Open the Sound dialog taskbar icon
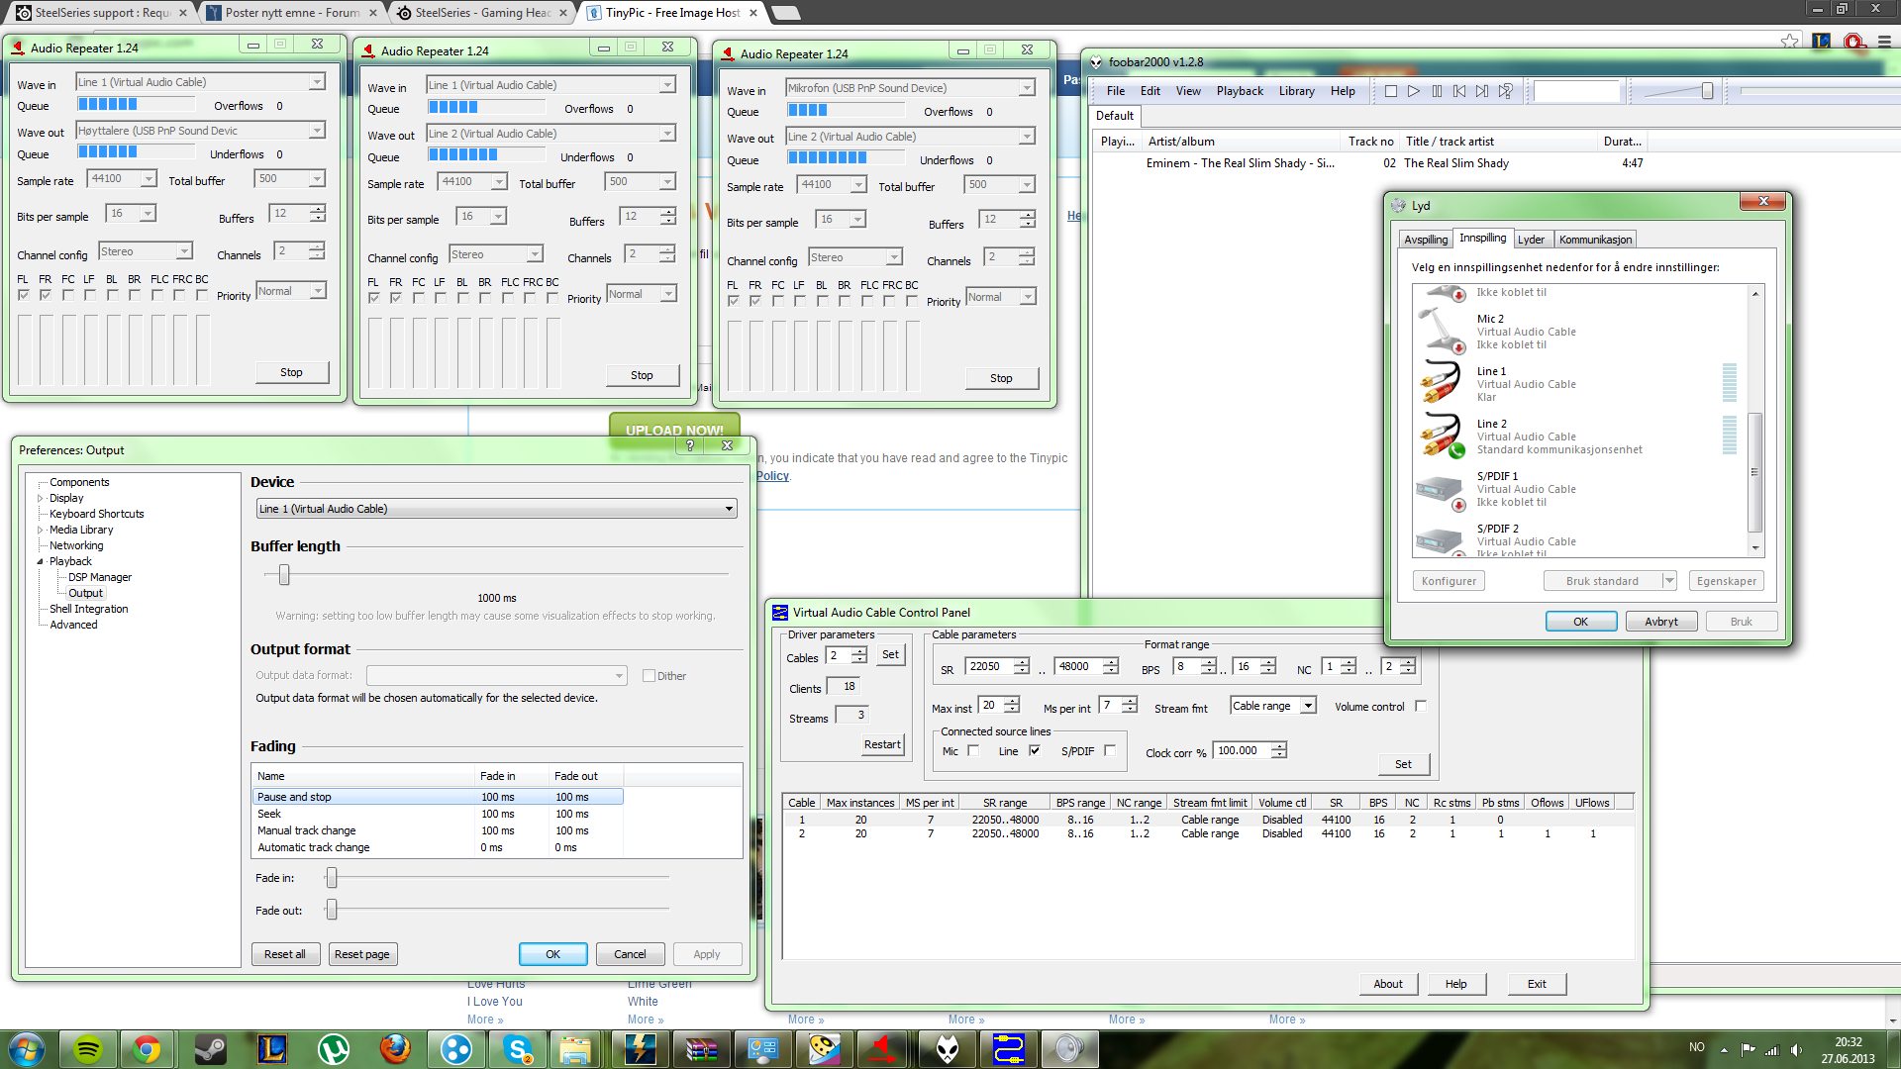 tap(1069, 1049)
